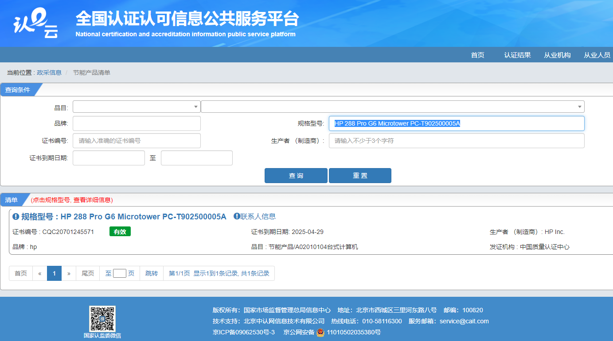Click the 查询 search button
The height and width of the screenshot is (341, 613).
coord(296,176)
